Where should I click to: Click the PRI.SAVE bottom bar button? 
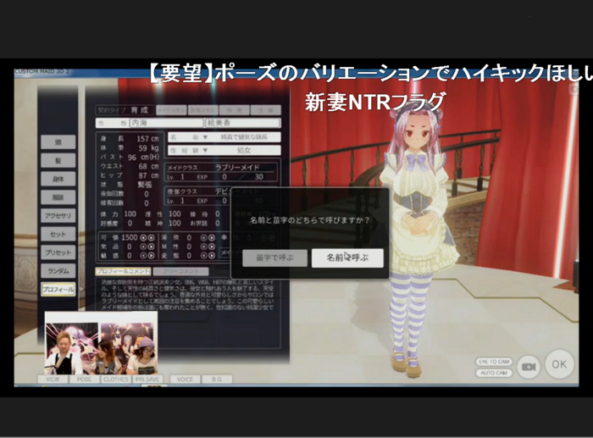pyautogui.click(x=147, y=379)
